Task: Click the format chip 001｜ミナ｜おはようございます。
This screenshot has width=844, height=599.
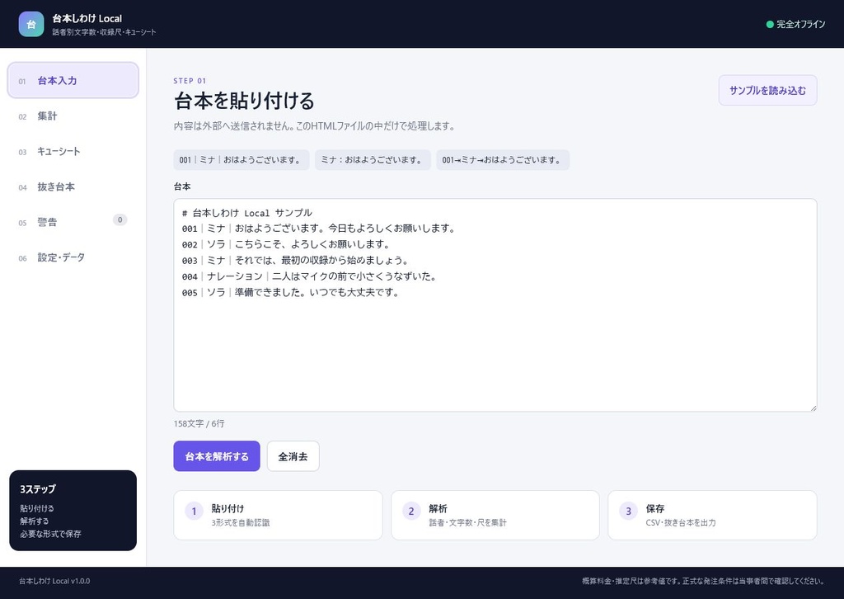Action: tap(241, 160)
